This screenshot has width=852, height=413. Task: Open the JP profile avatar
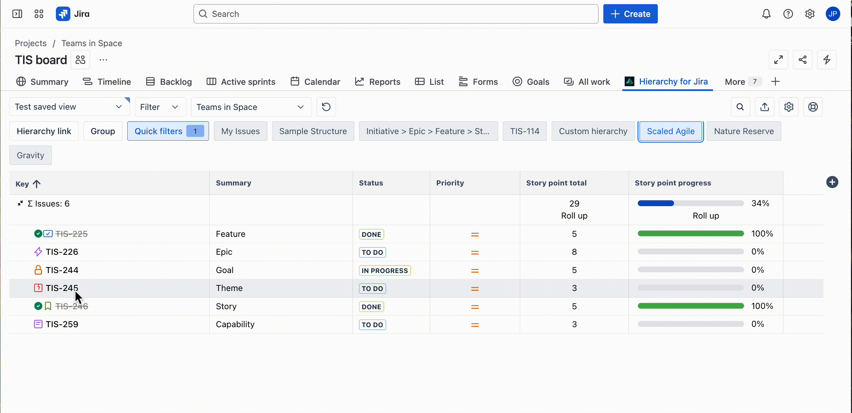(833, 14)
